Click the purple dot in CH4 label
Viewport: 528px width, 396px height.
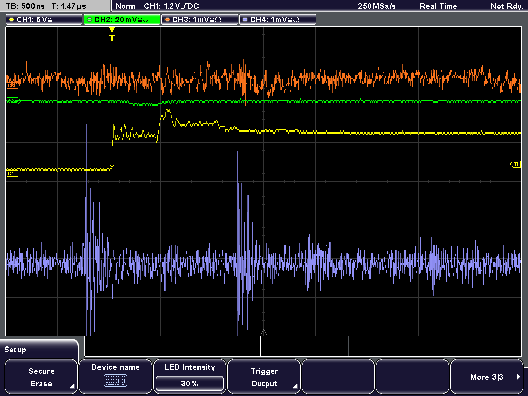coord(245,20)
